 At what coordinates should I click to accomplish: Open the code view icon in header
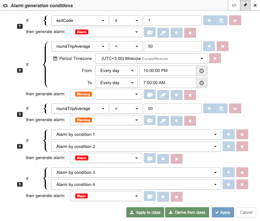coord(234,5)
